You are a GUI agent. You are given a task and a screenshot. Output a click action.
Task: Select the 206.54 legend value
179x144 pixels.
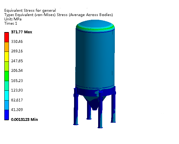[x=17, y=71]
